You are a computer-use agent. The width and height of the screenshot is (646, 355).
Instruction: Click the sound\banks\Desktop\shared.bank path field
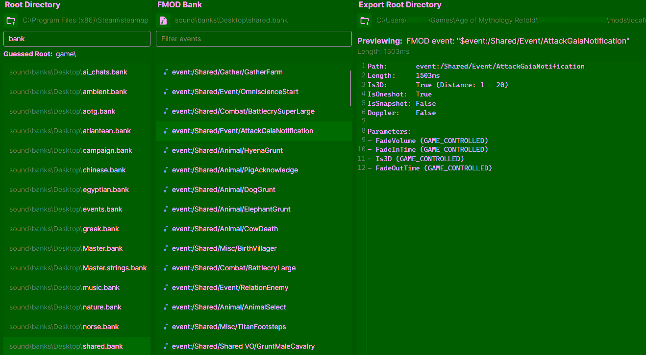tap(231, 21)
